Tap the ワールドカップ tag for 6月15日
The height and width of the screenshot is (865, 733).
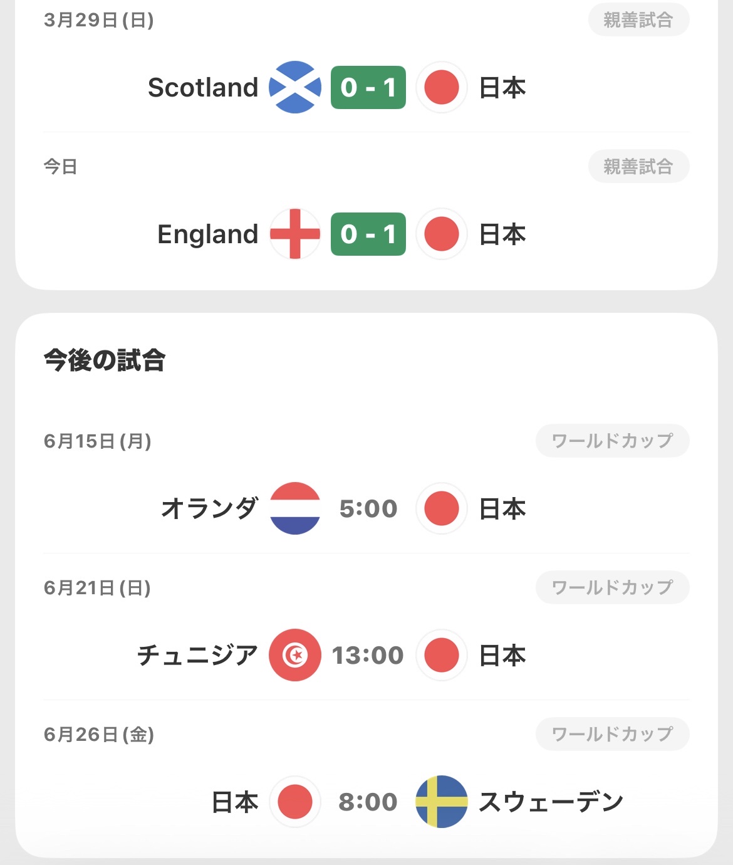[612, 441]
